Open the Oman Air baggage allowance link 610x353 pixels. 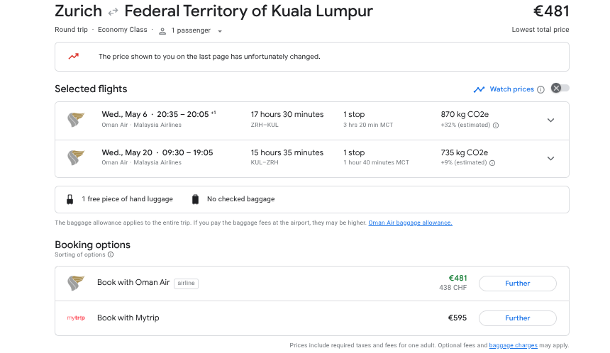(410, 223)
